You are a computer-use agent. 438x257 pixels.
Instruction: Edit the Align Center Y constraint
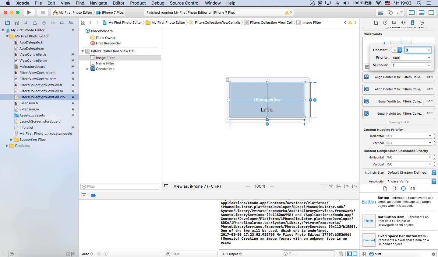(429, 89)
